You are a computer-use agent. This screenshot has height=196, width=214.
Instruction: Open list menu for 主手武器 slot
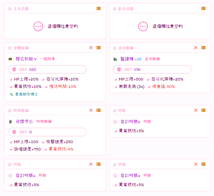pyautogui.click(x=99, y=9)
